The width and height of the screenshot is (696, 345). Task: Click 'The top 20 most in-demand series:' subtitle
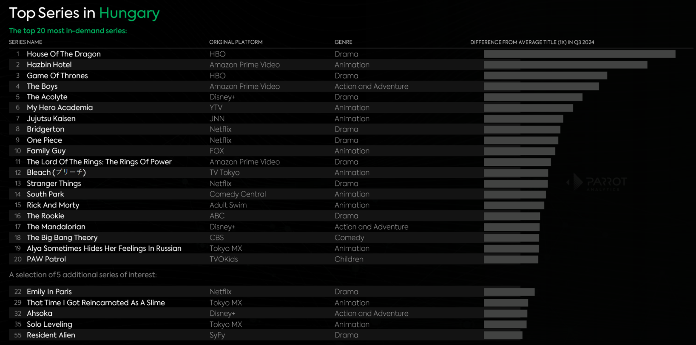[x=68, y=31]
